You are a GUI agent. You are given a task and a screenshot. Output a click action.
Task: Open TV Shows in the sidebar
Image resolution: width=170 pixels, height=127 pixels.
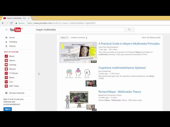14,73
